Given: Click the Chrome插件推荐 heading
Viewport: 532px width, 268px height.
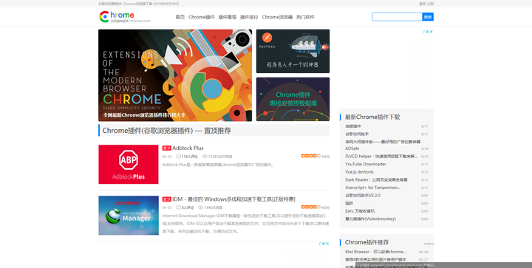Looking at the screenshot, I should [x=366, y=242].
